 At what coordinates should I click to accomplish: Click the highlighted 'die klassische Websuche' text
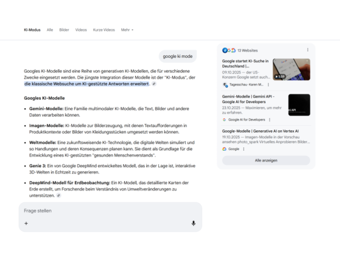[x=87, y=84]
